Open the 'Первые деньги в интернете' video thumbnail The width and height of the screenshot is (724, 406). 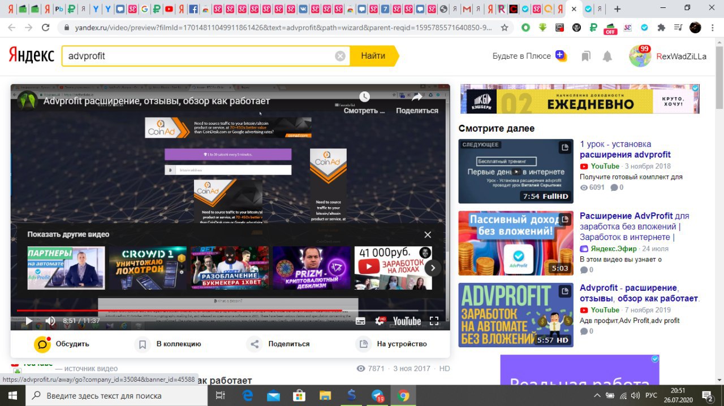[x=516, y=171]
